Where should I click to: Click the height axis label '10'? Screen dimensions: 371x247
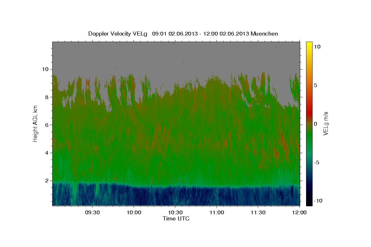pos(46,69)
